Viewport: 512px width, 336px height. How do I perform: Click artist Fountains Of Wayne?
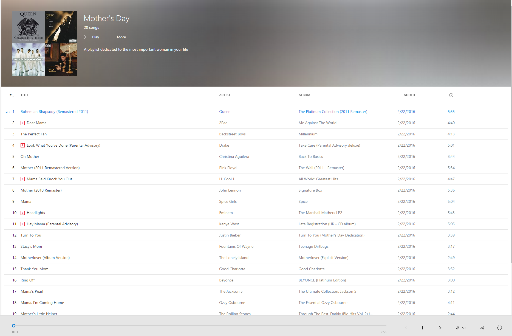(236, 246)
